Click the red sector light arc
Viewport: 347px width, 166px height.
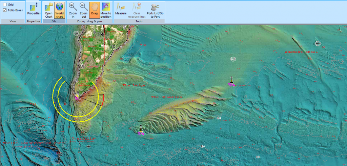click(103, 100)
